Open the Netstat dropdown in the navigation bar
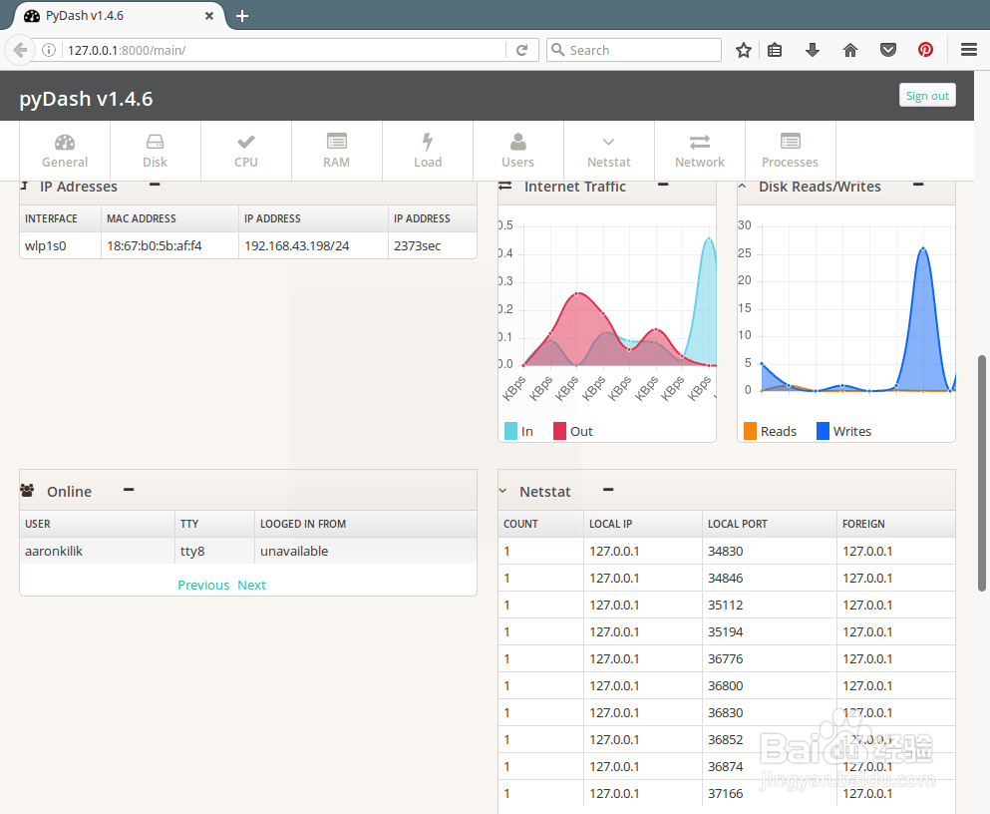 point(608,144)
